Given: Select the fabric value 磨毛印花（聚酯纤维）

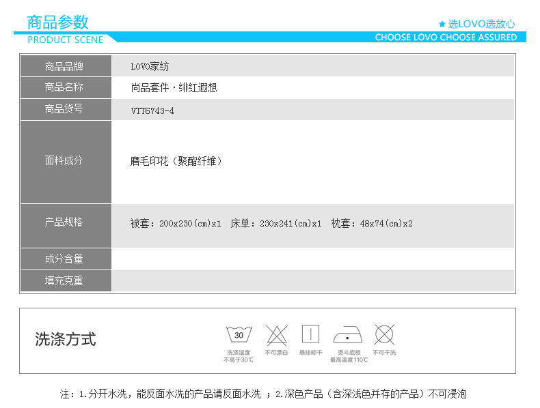Looking at the screenshot, I should (176, 162).
